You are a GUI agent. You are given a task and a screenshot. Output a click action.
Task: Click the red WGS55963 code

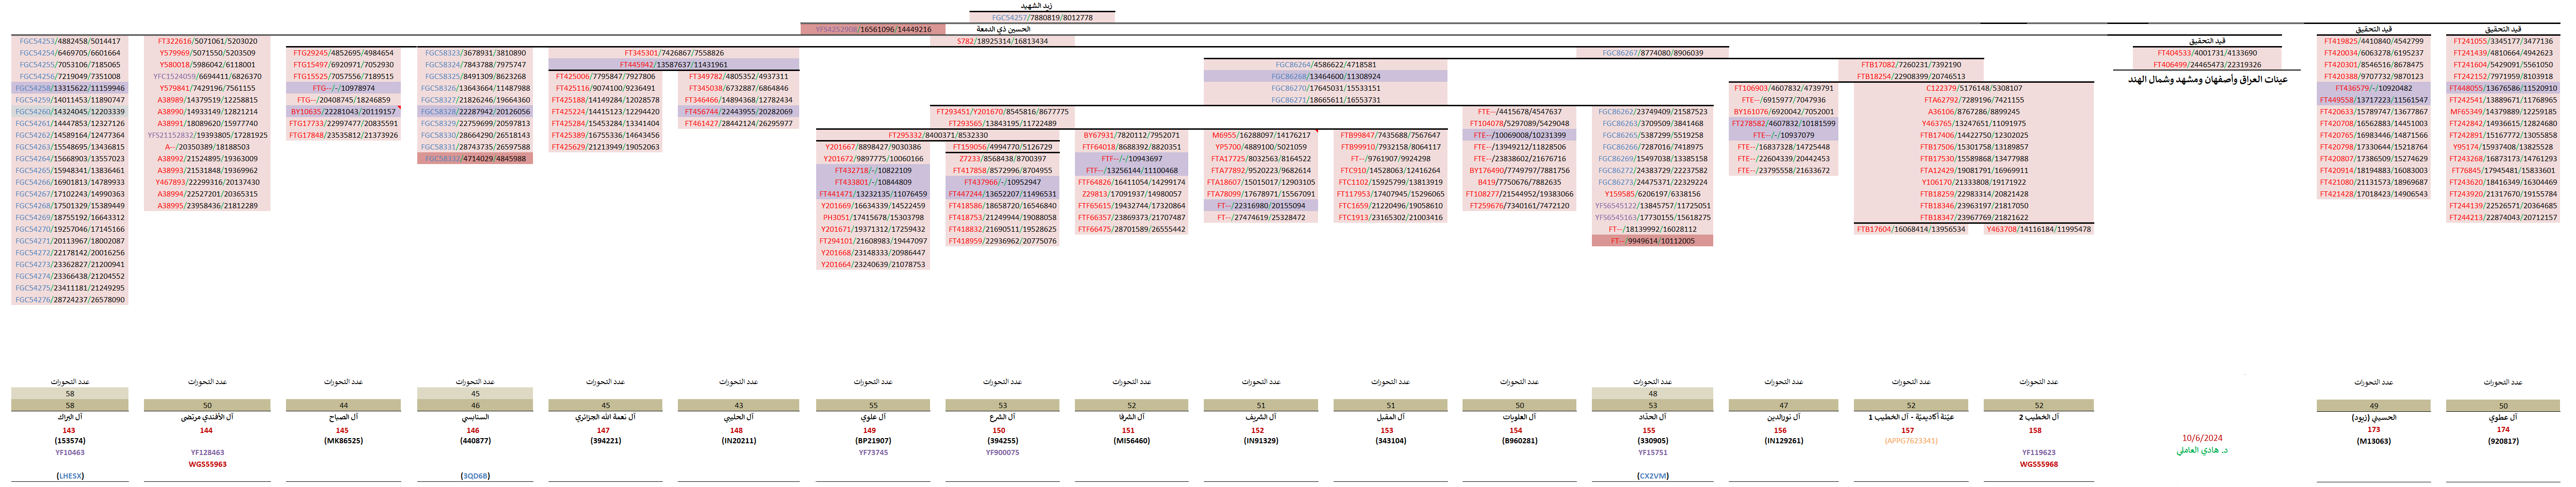[207, 464]
